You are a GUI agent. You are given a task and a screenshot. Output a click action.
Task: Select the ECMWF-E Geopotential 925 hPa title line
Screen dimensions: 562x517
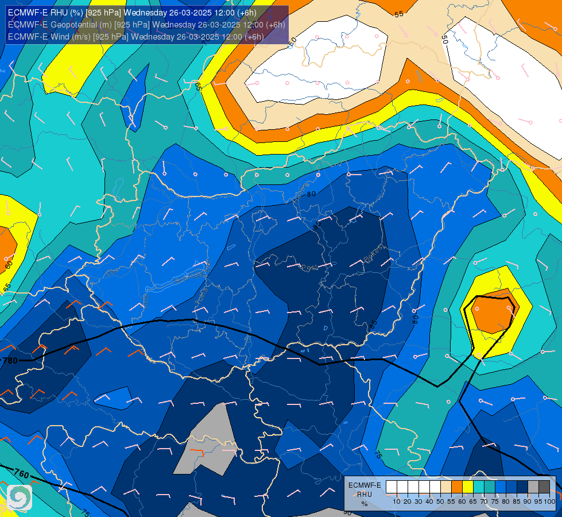point(146,25)
